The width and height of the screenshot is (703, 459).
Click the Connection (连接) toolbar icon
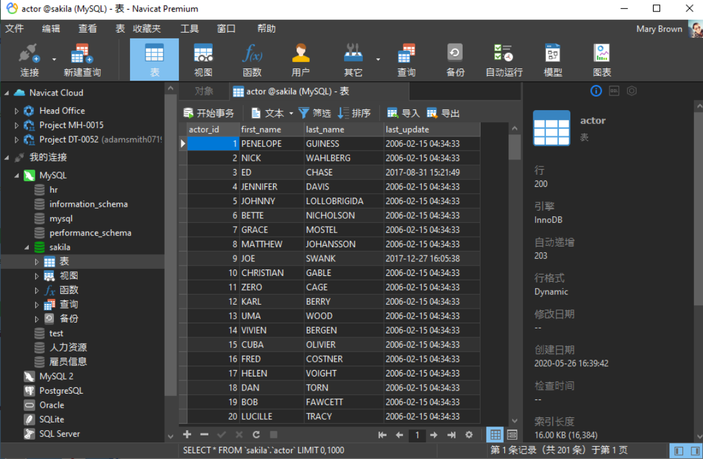(29, 60)
